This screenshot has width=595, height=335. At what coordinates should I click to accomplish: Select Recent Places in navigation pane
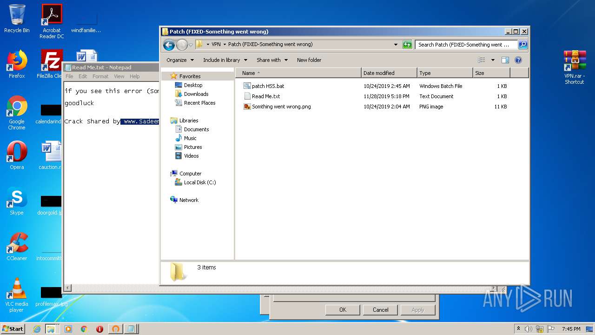199,103
